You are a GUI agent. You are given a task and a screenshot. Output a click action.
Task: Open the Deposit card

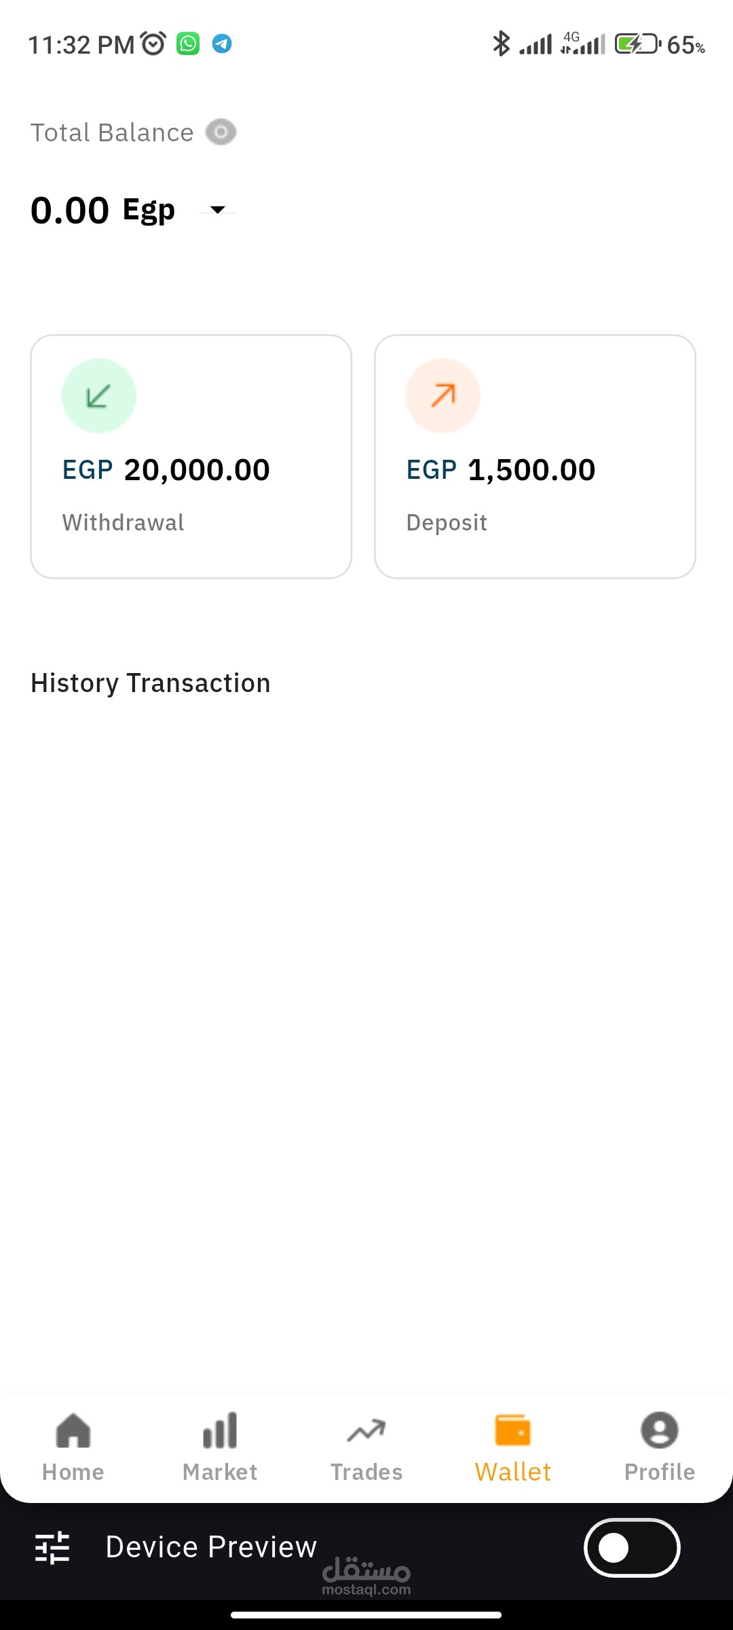coord(535,456)
